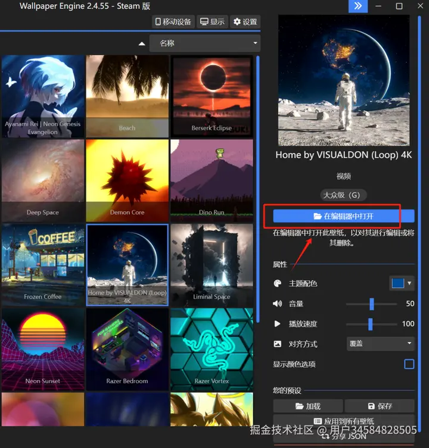Click the 属性 section heading

(279, 264)
